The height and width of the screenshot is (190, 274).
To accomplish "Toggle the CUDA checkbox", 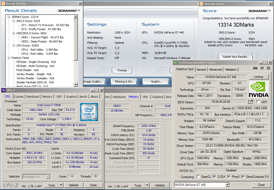I will coord(215,177).
